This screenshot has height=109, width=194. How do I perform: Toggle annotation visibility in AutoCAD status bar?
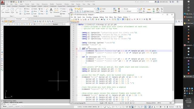point(149,107)
